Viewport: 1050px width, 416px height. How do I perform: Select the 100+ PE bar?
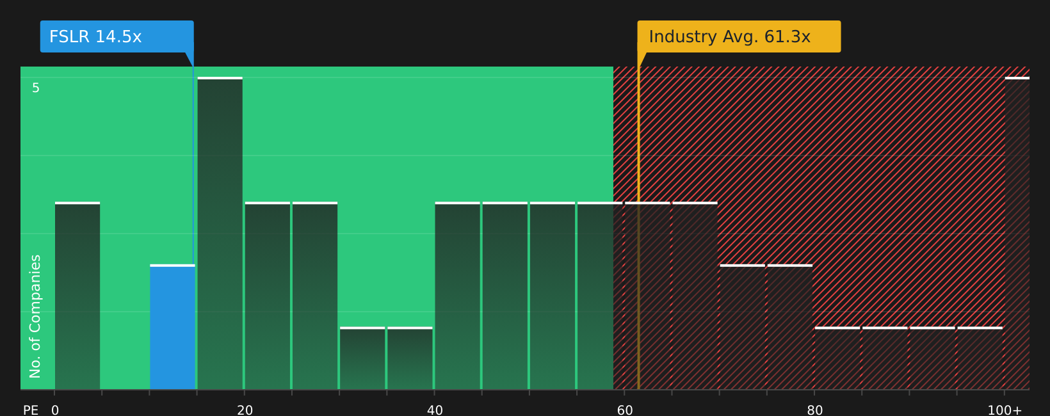coord(1017,234)
